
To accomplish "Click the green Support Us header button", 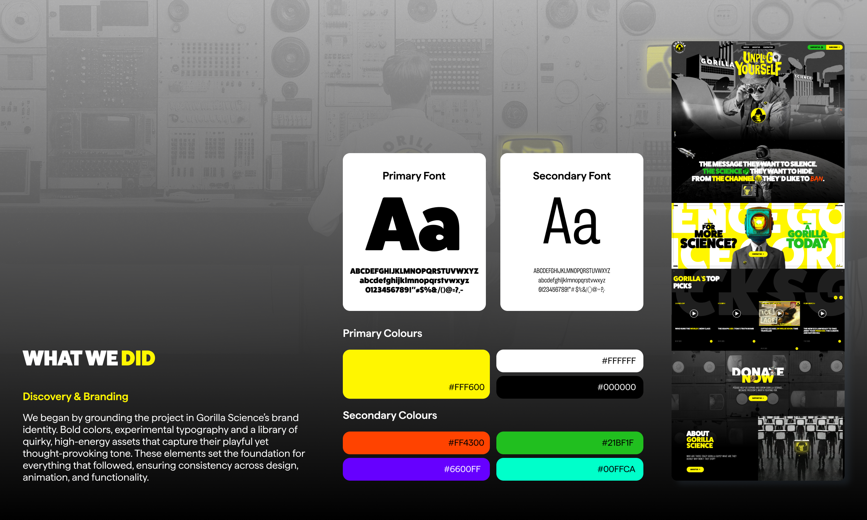I will (816, 47).
